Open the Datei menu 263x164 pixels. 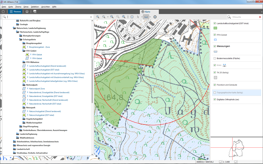point(4,7)
